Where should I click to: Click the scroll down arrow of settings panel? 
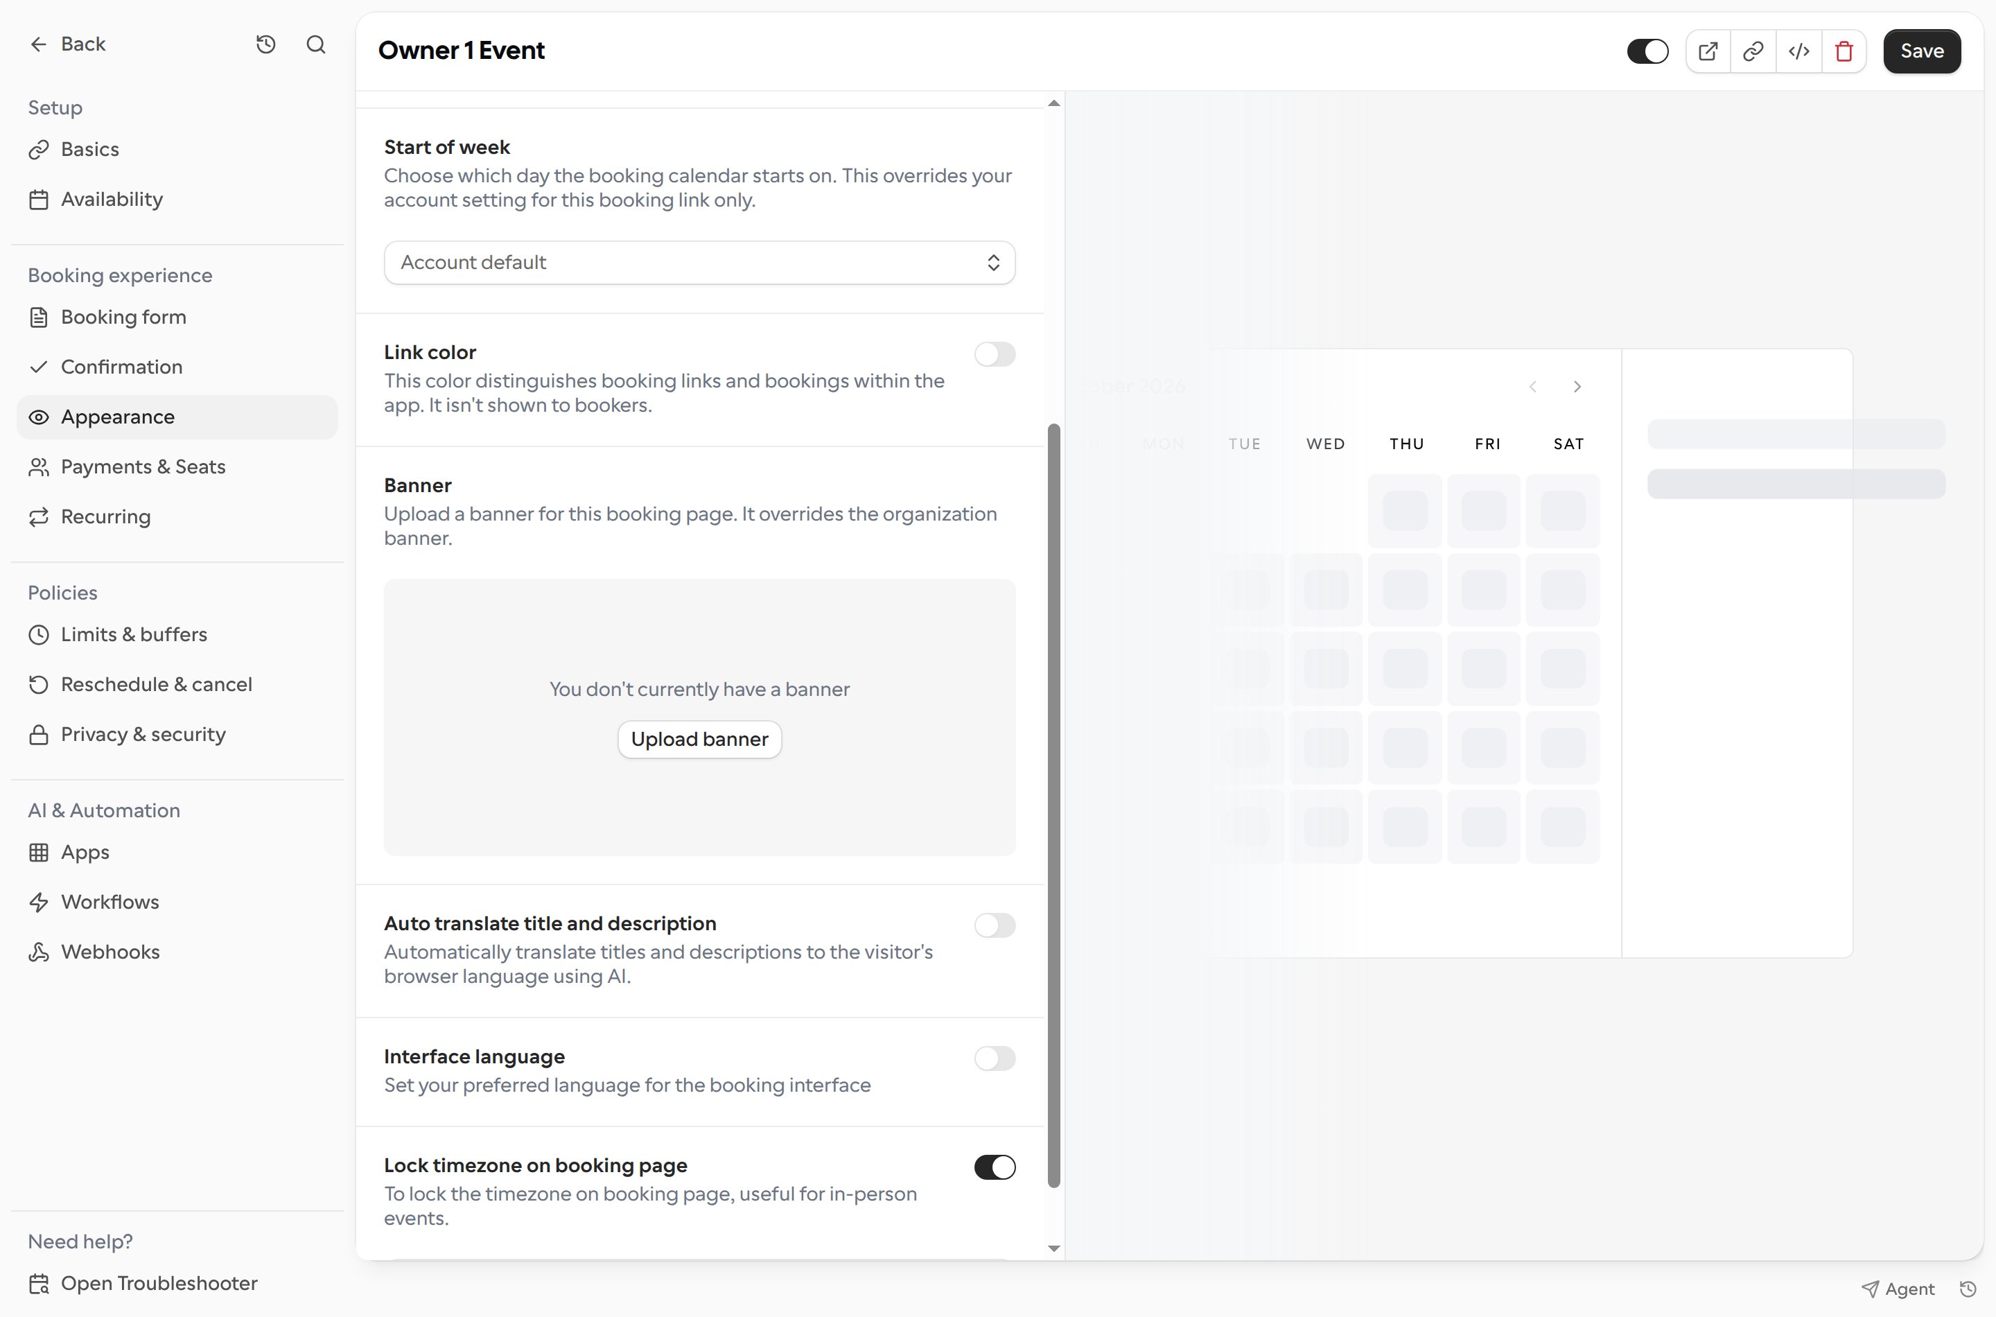pyautogui.click(x=1054, y=1249)
